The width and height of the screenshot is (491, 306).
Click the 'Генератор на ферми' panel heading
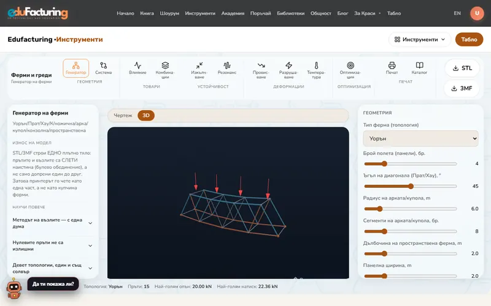(41, 113)
